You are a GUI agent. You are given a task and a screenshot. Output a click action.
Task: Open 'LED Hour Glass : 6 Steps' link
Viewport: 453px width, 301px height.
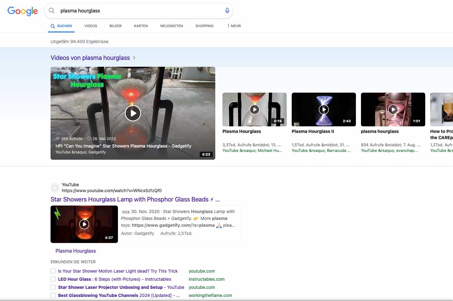pos(114,279)
